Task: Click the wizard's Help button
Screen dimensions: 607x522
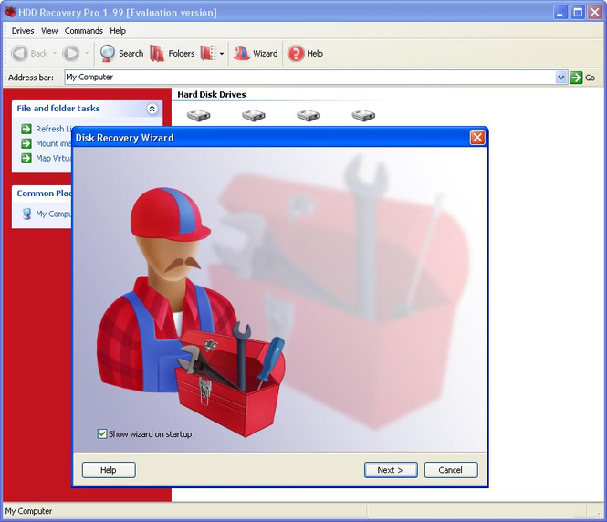Action: point(109,470)
